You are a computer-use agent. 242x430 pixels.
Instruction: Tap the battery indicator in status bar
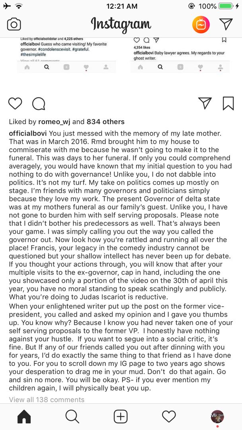click(226, 6)
